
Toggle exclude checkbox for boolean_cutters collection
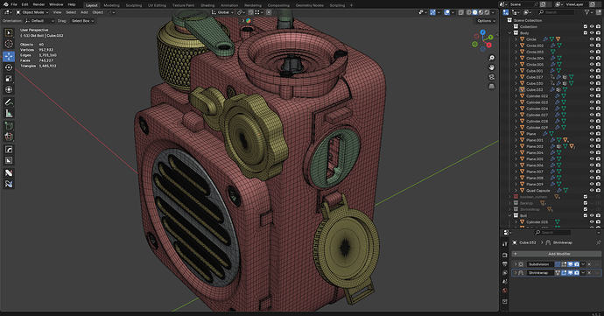tap(586, 197)
